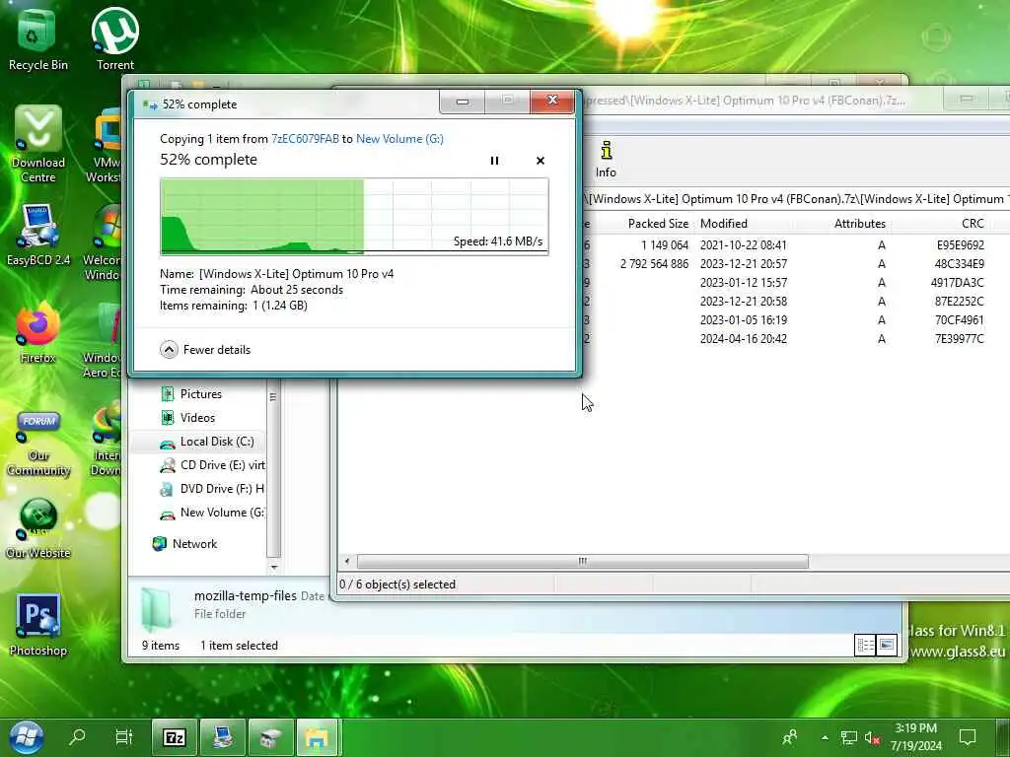Launch the Torrent desktop shortcut
This screenshot has width=1010, height=757.
tap(115, 38)
